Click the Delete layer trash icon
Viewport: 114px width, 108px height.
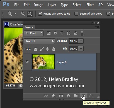[91, 96]
